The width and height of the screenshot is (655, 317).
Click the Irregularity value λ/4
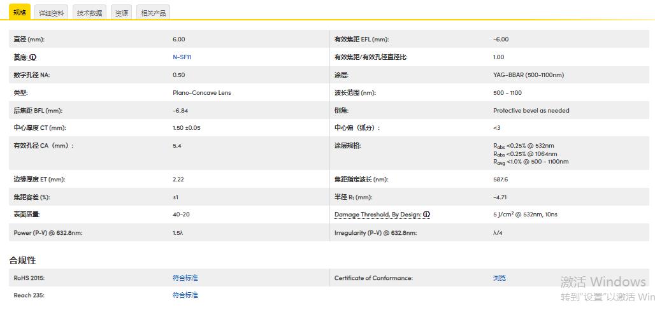[498, 233]
